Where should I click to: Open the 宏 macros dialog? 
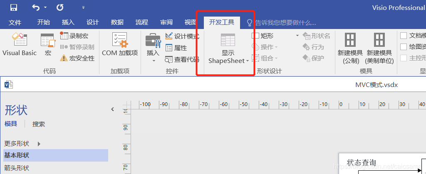coord(48,44)
